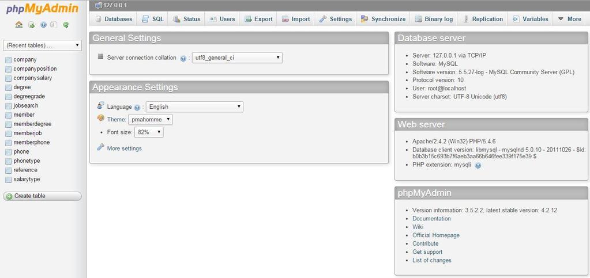Screen dimensions: 590x278
Task: Open the Recent tables dropdown
Action: click(42, 45)
